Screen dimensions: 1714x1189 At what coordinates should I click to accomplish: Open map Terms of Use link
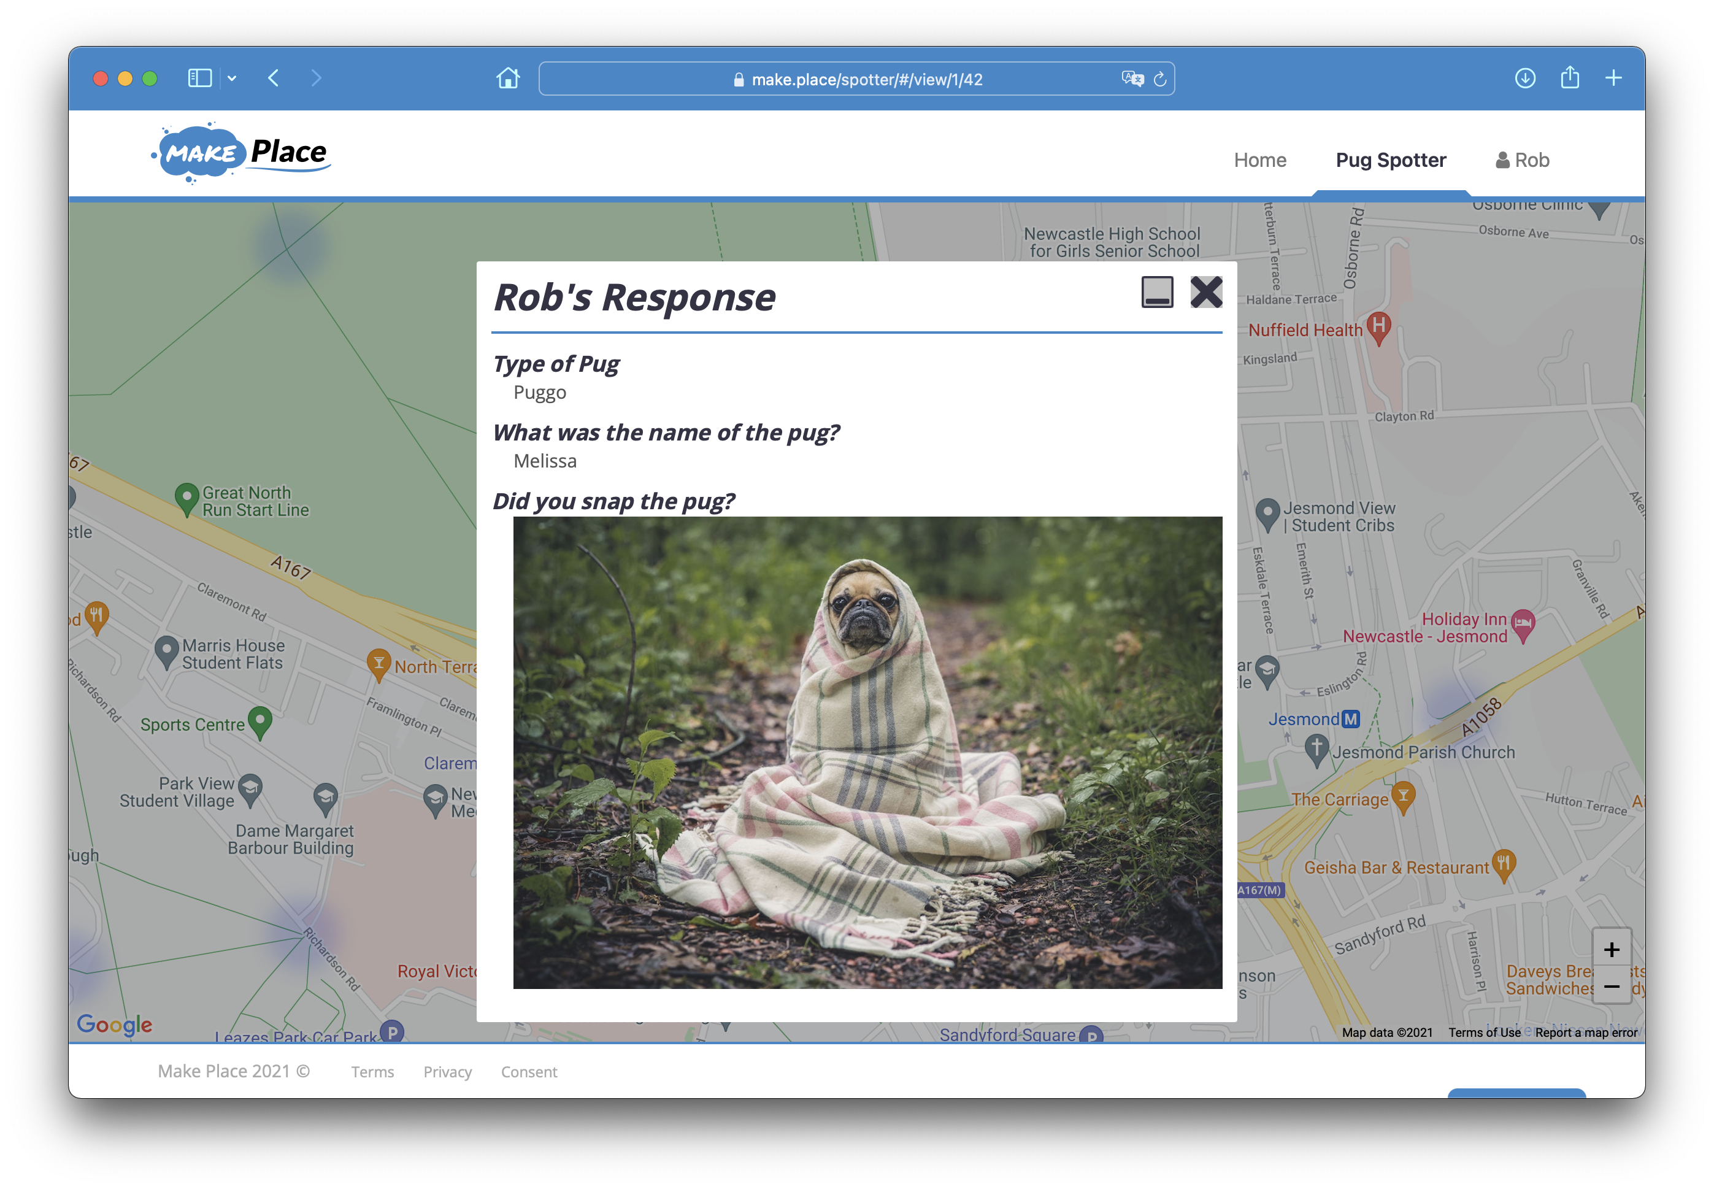coord(1484,1032)
